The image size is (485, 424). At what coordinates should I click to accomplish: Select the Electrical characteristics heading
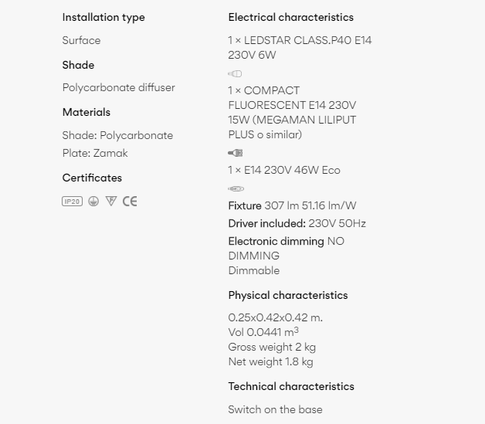[290, 17]
